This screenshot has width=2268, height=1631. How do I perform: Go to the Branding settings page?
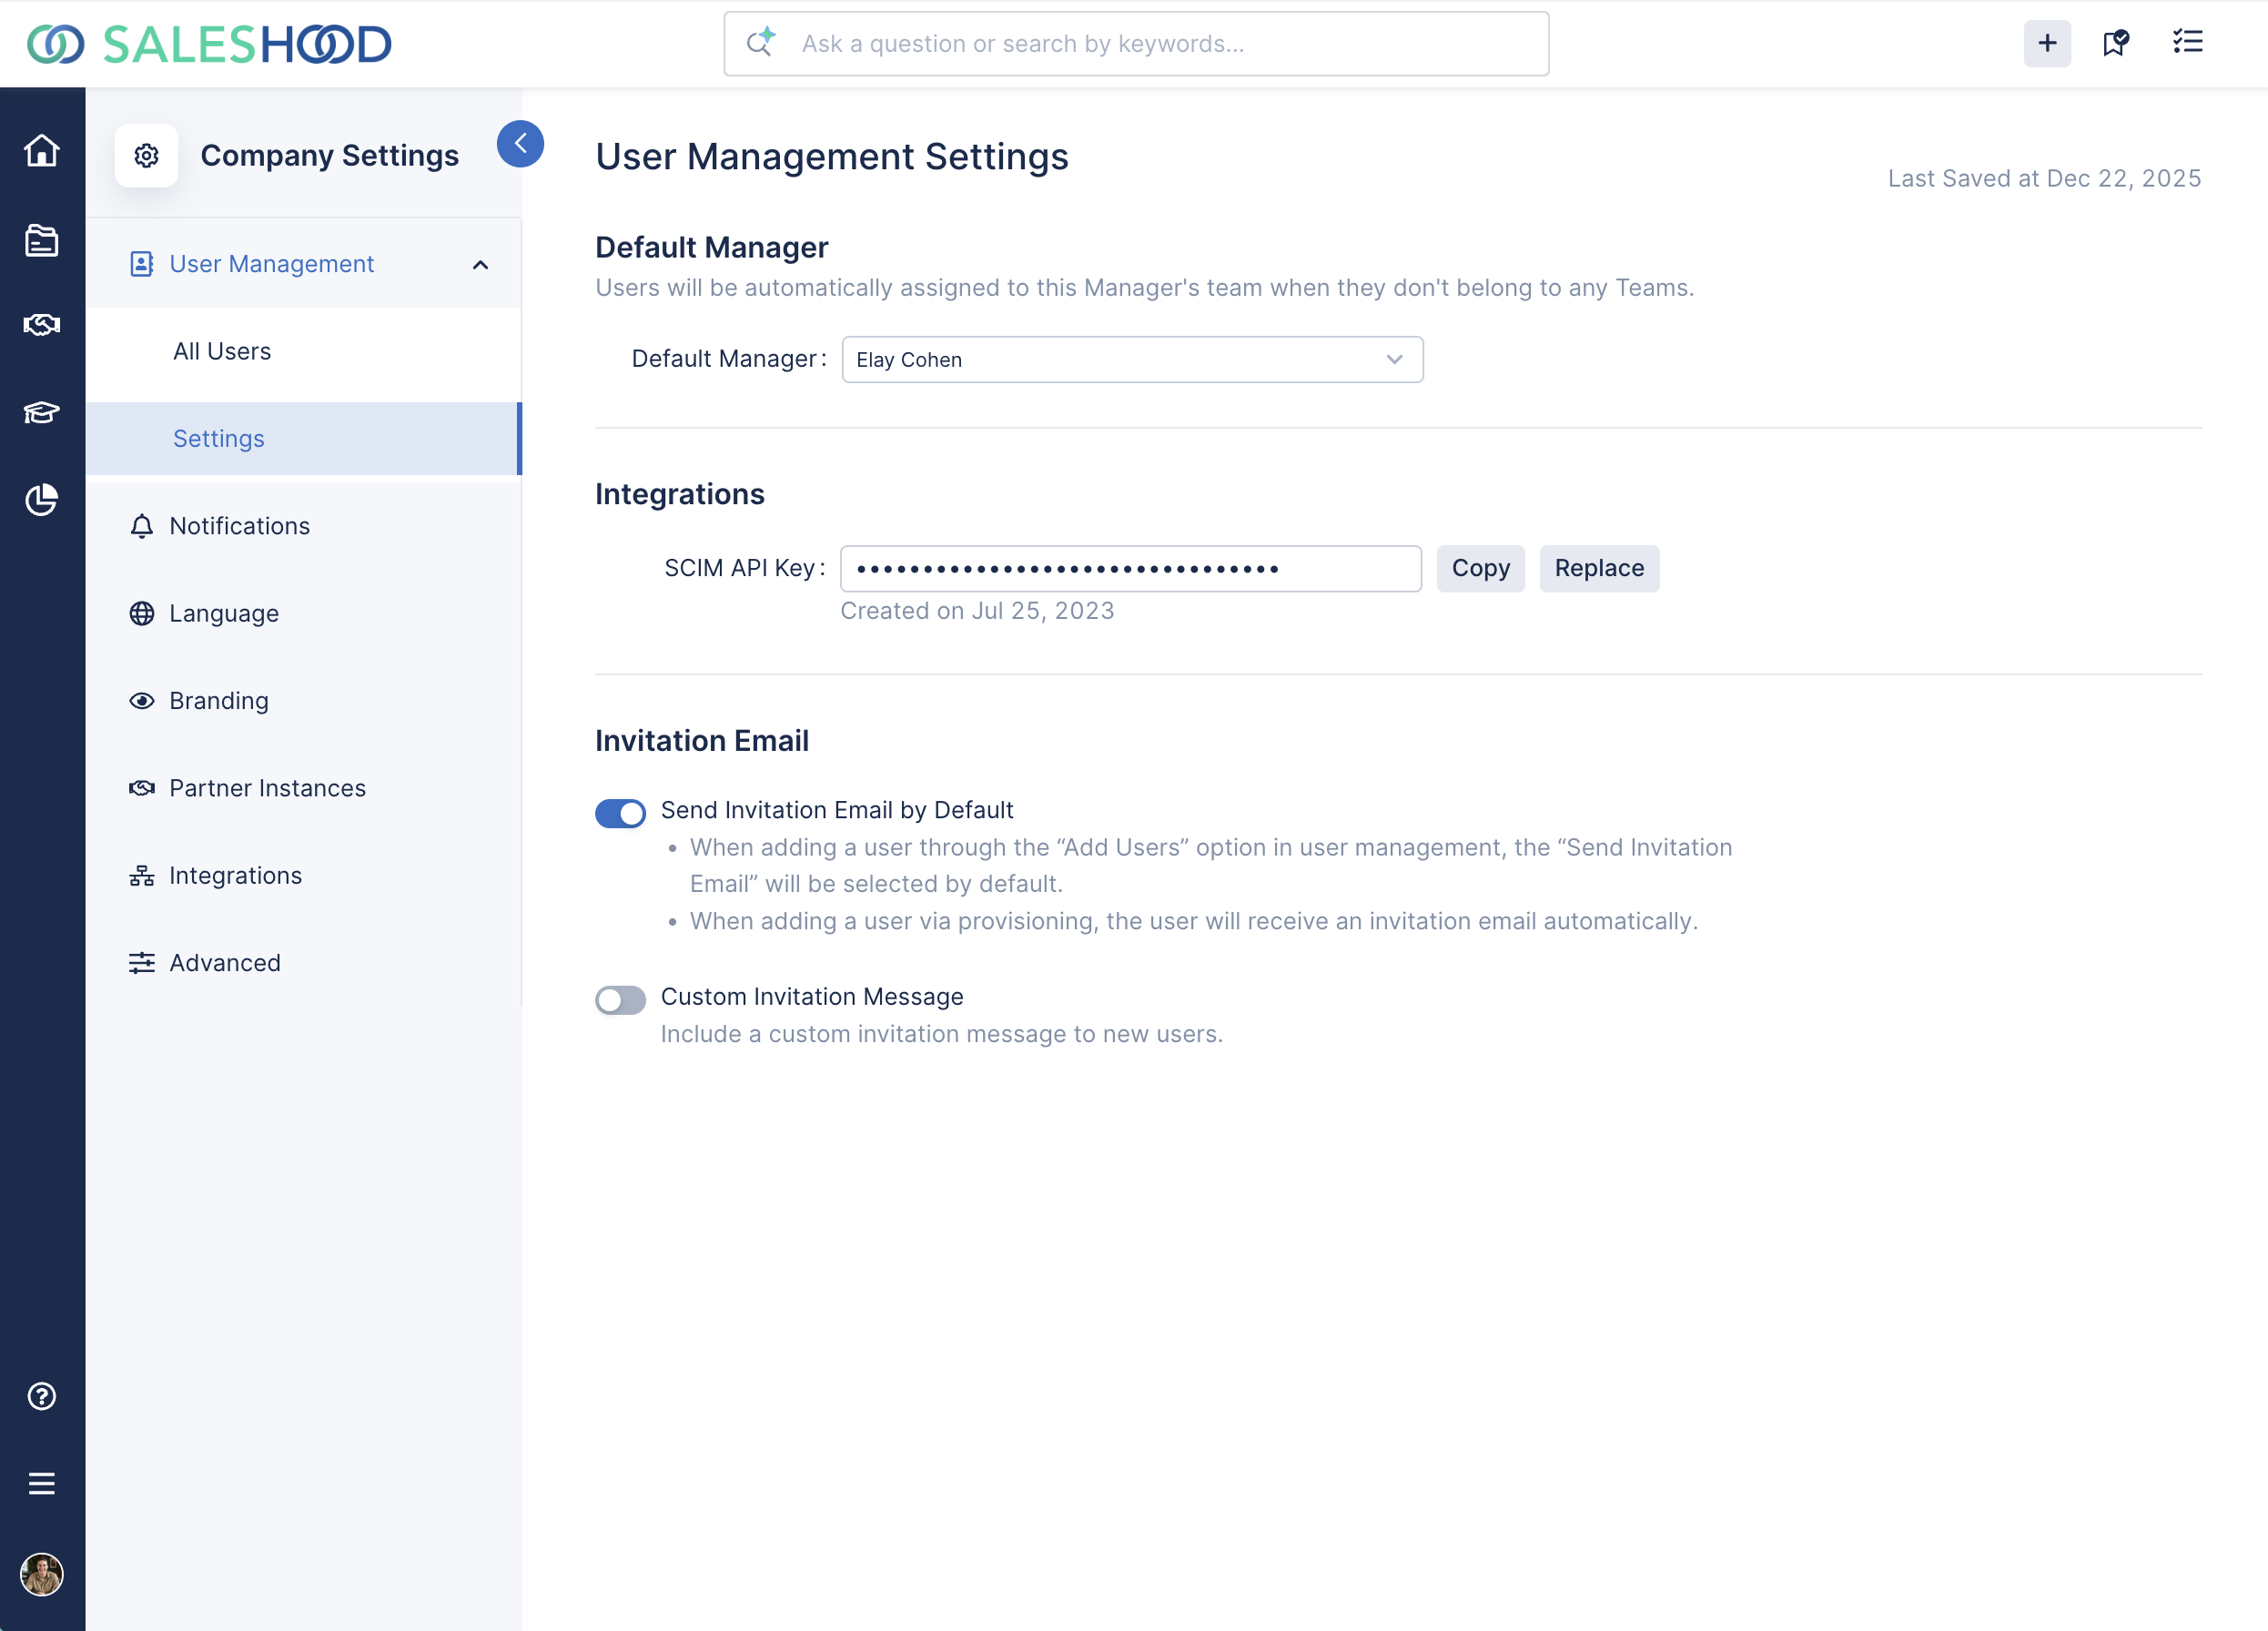click(x=218, y=700)
